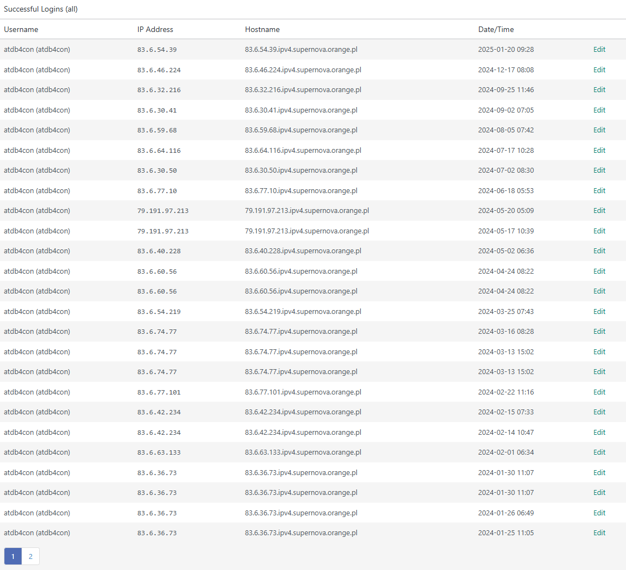
Task: Edit the entry with IP 83.6.59.68
Action: [599, 130]
